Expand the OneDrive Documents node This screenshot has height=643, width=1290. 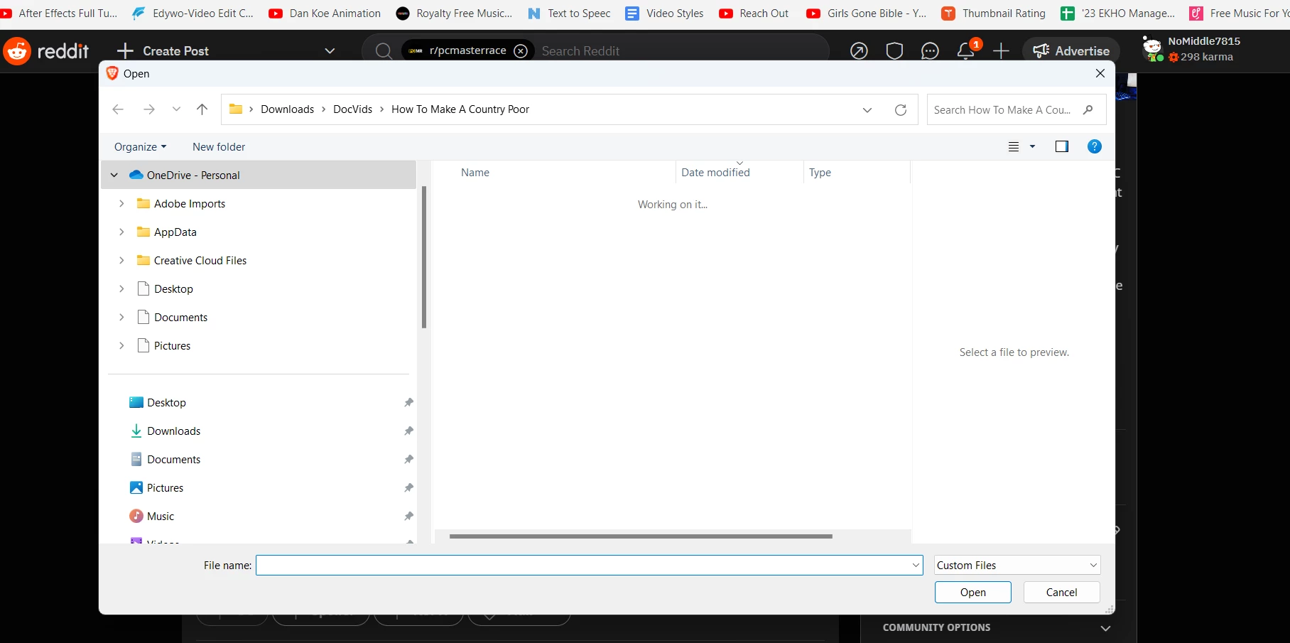(121, 318)
